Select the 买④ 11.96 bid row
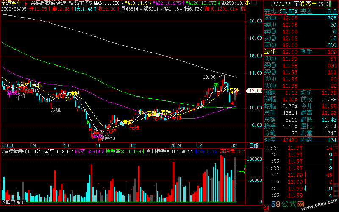Screen dimensions: 339x212 point(300,79)
